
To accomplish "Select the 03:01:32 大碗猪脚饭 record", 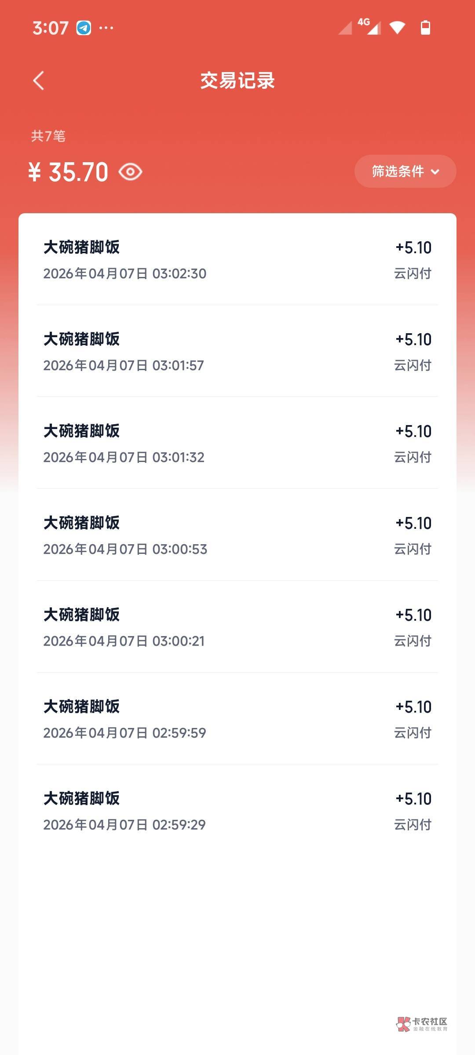I will 237,444.
